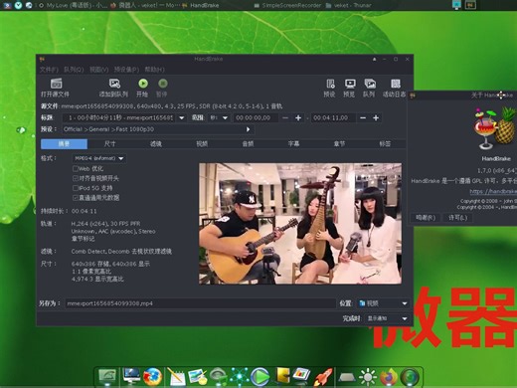Open the blue and red globe browser dock icon
Image resolution: width=517 pixels, height=388 pixels.
pos(152,377)
